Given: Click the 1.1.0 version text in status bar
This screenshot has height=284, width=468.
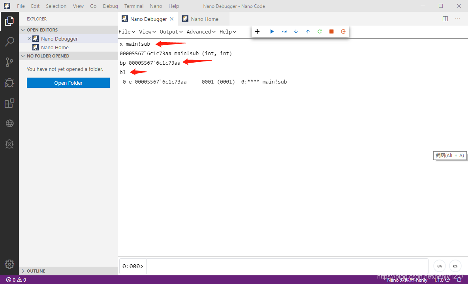Looking at the screenshot, I should pyautogui.click(x=439, y=280).
